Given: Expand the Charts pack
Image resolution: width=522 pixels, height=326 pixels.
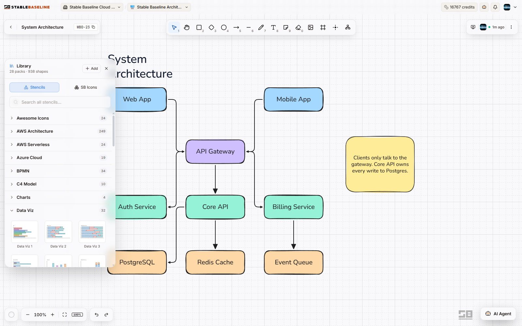Looking at the screenshot, I should 59,198.
